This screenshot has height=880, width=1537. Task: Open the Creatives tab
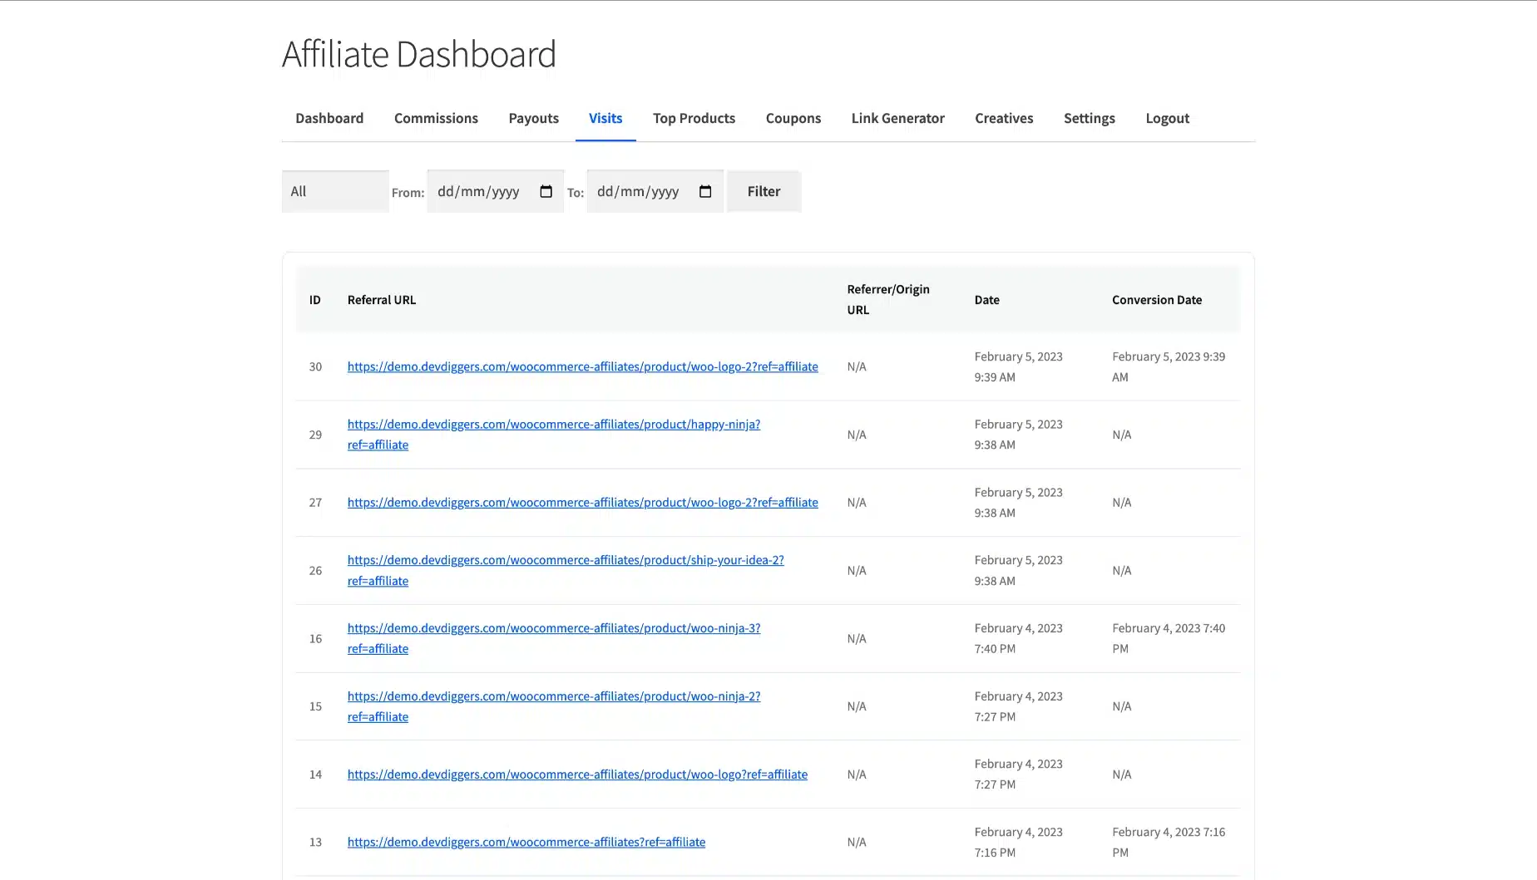(x=1004, y=118)
